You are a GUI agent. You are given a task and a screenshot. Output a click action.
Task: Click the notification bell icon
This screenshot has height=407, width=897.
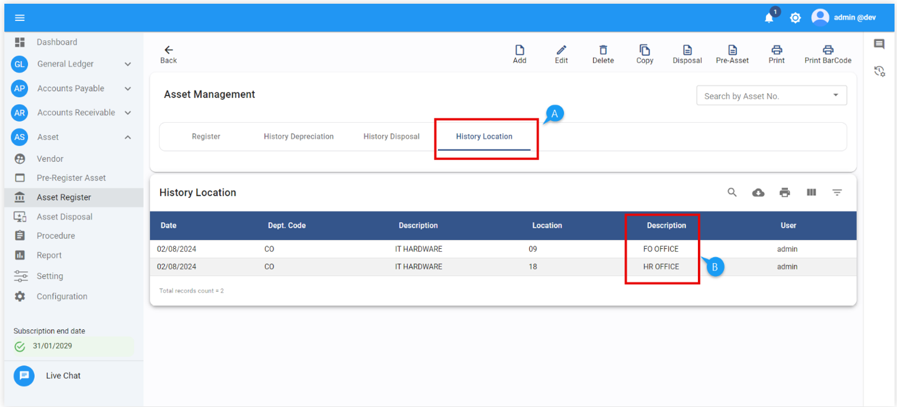[x=769, y=18]
